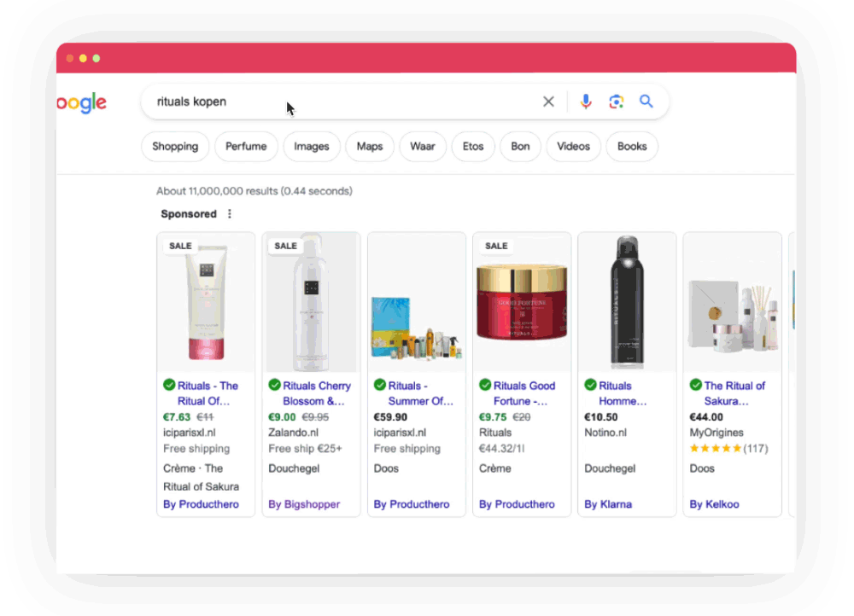
Task: Click the Google logo
Action: pyautogui.click(x=82, y=102)
